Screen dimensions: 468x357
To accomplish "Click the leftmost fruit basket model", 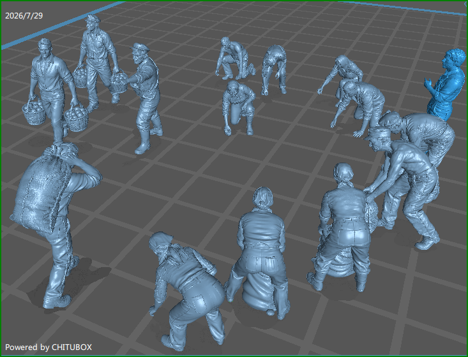I will (33, 112).
